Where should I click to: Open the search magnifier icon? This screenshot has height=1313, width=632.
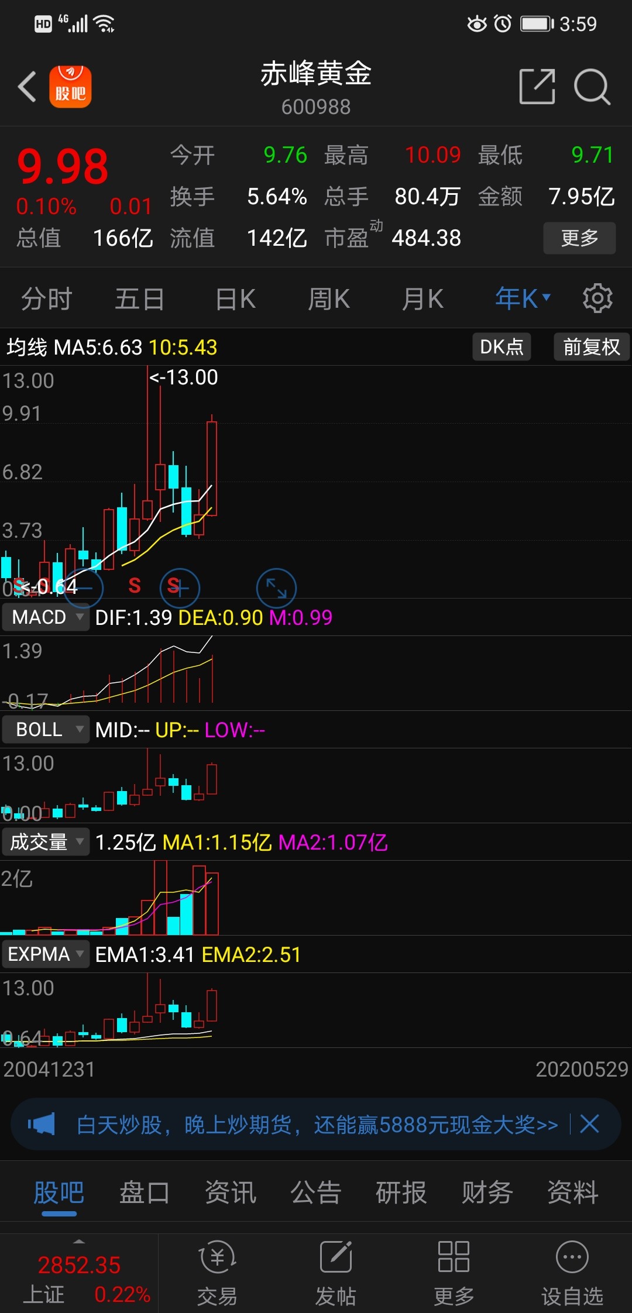592,87
